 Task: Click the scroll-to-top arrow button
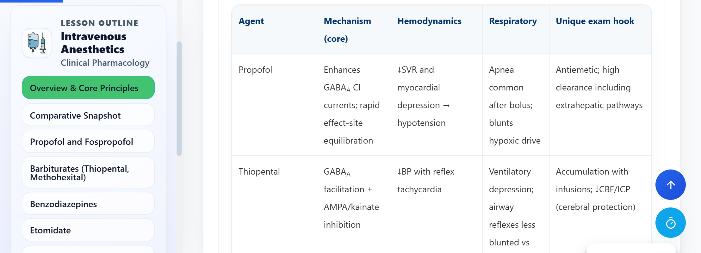670,185
